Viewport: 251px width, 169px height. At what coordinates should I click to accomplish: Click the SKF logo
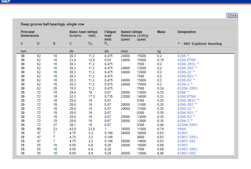click(x=6, y=2)
